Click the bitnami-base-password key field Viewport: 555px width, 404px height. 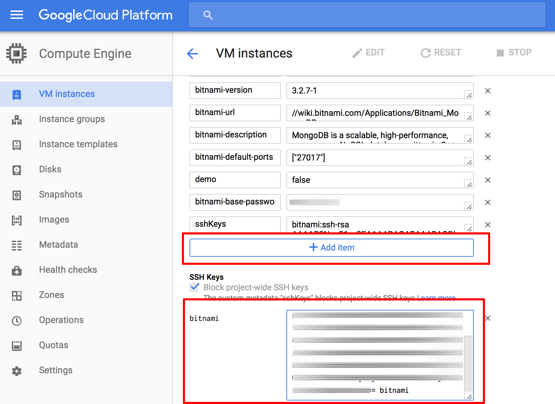click(235, 202)
